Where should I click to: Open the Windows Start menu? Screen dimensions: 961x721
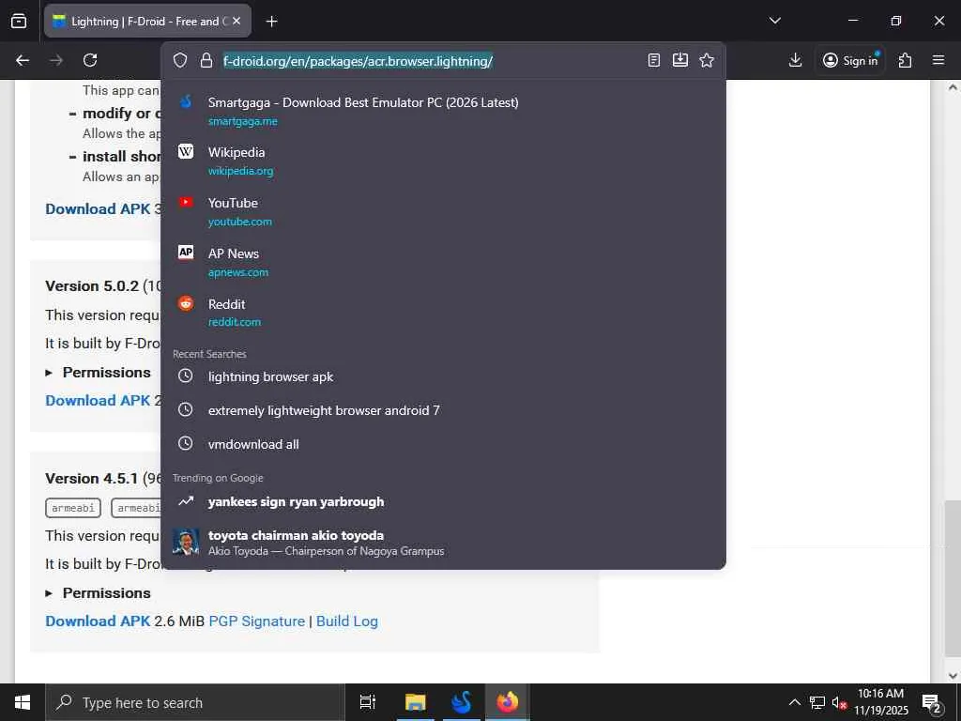click(x=23, y=702)
